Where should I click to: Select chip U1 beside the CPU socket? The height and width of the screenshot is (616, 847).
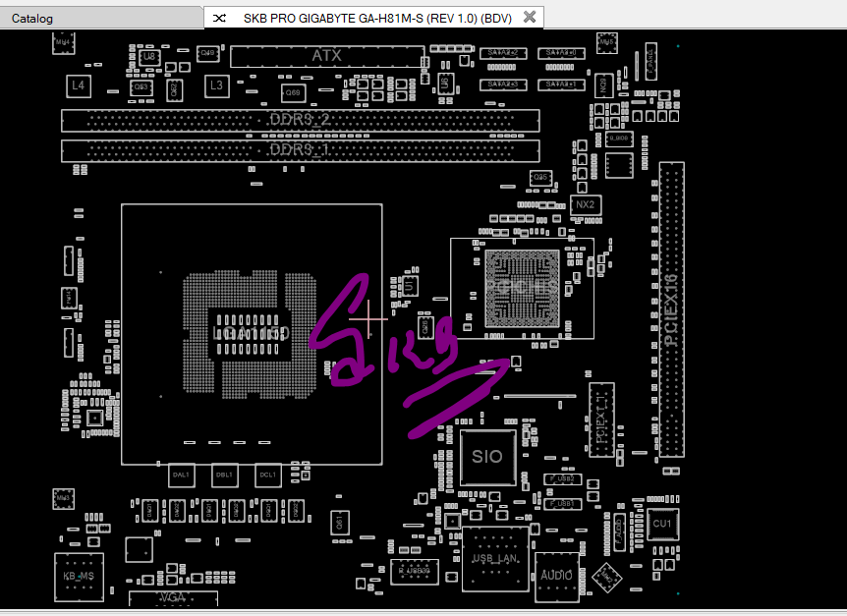coord(410,286)
